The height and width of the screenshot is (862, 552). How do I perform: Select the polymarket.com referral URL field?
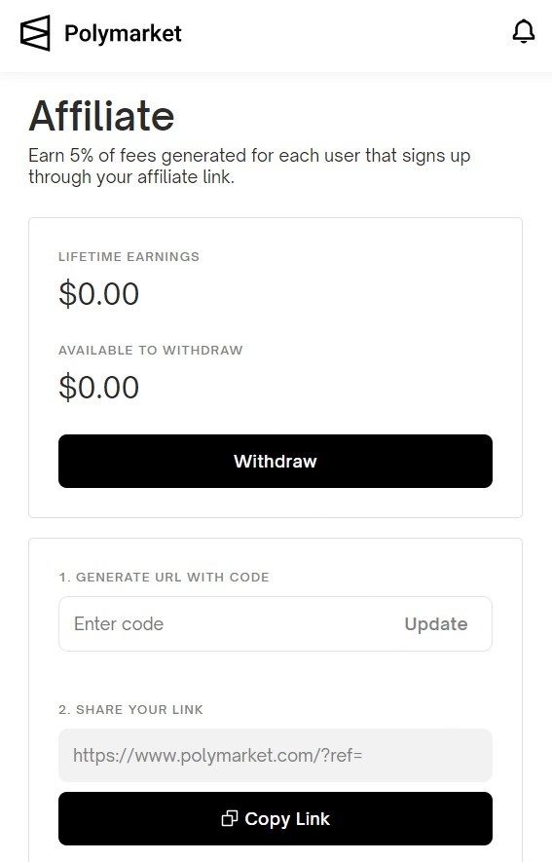coord(276,756)
